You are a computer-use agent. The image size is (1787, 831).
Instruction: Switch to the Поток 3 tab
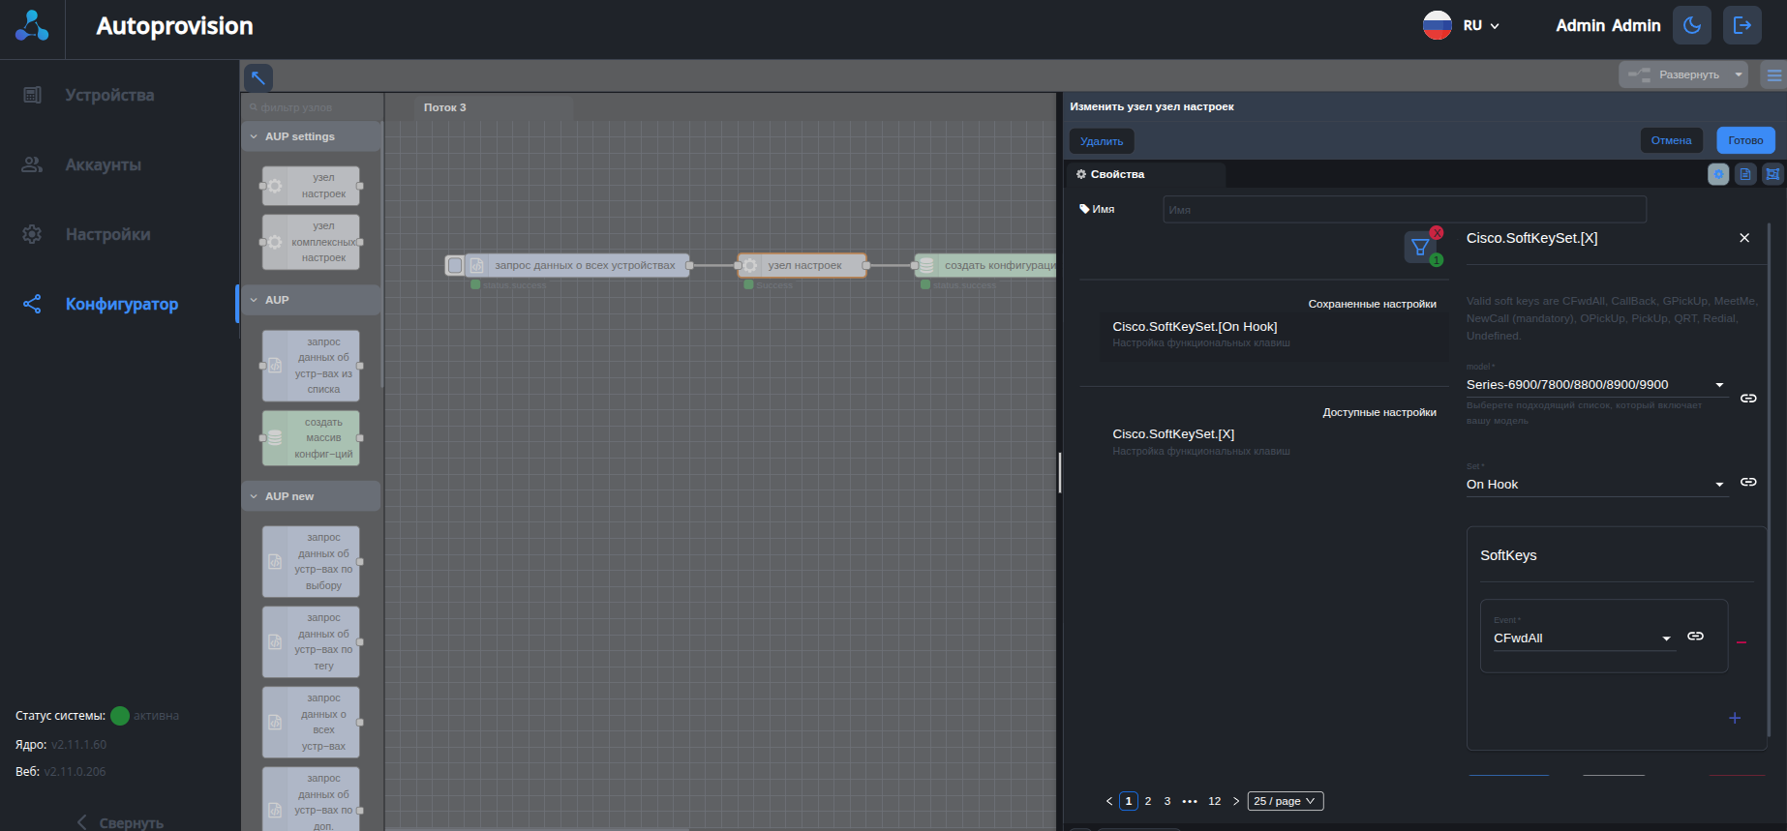(444, 107)
